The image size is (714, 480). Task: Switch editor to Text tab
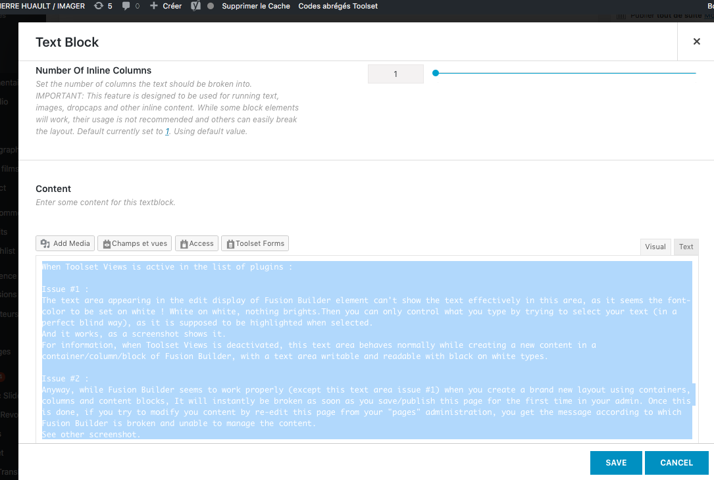[x=686, y=247]
